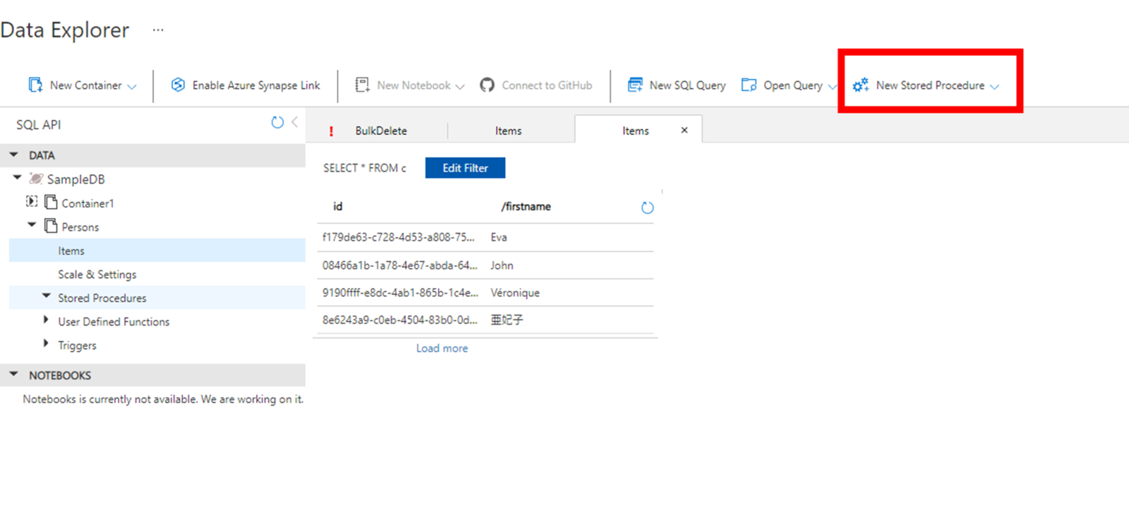Refresh the Items results grid
The width and height of the screenshot is (1129, 523).
tap(647, 208)
